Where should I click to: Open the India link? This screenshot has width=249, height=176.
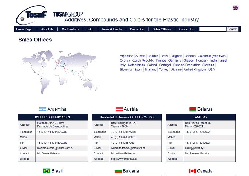213,60
